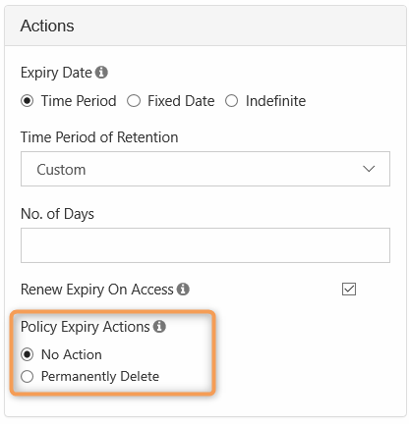Focus the No. of Days input field
409x424 pixels.
tap(205, 245)
